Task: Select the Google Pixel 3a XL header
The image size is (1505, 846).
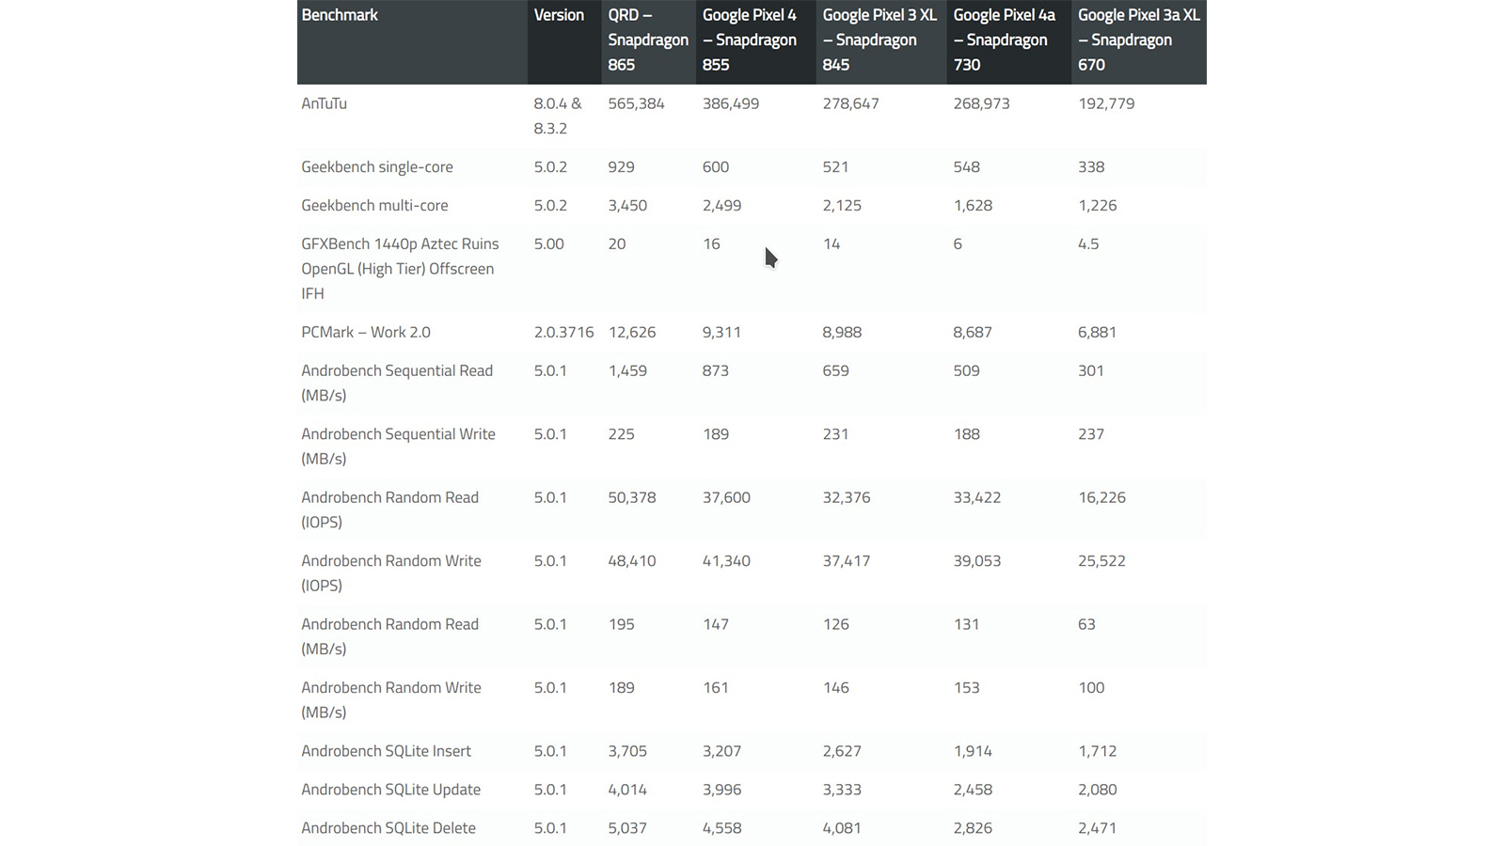Action: (1138, 40)
